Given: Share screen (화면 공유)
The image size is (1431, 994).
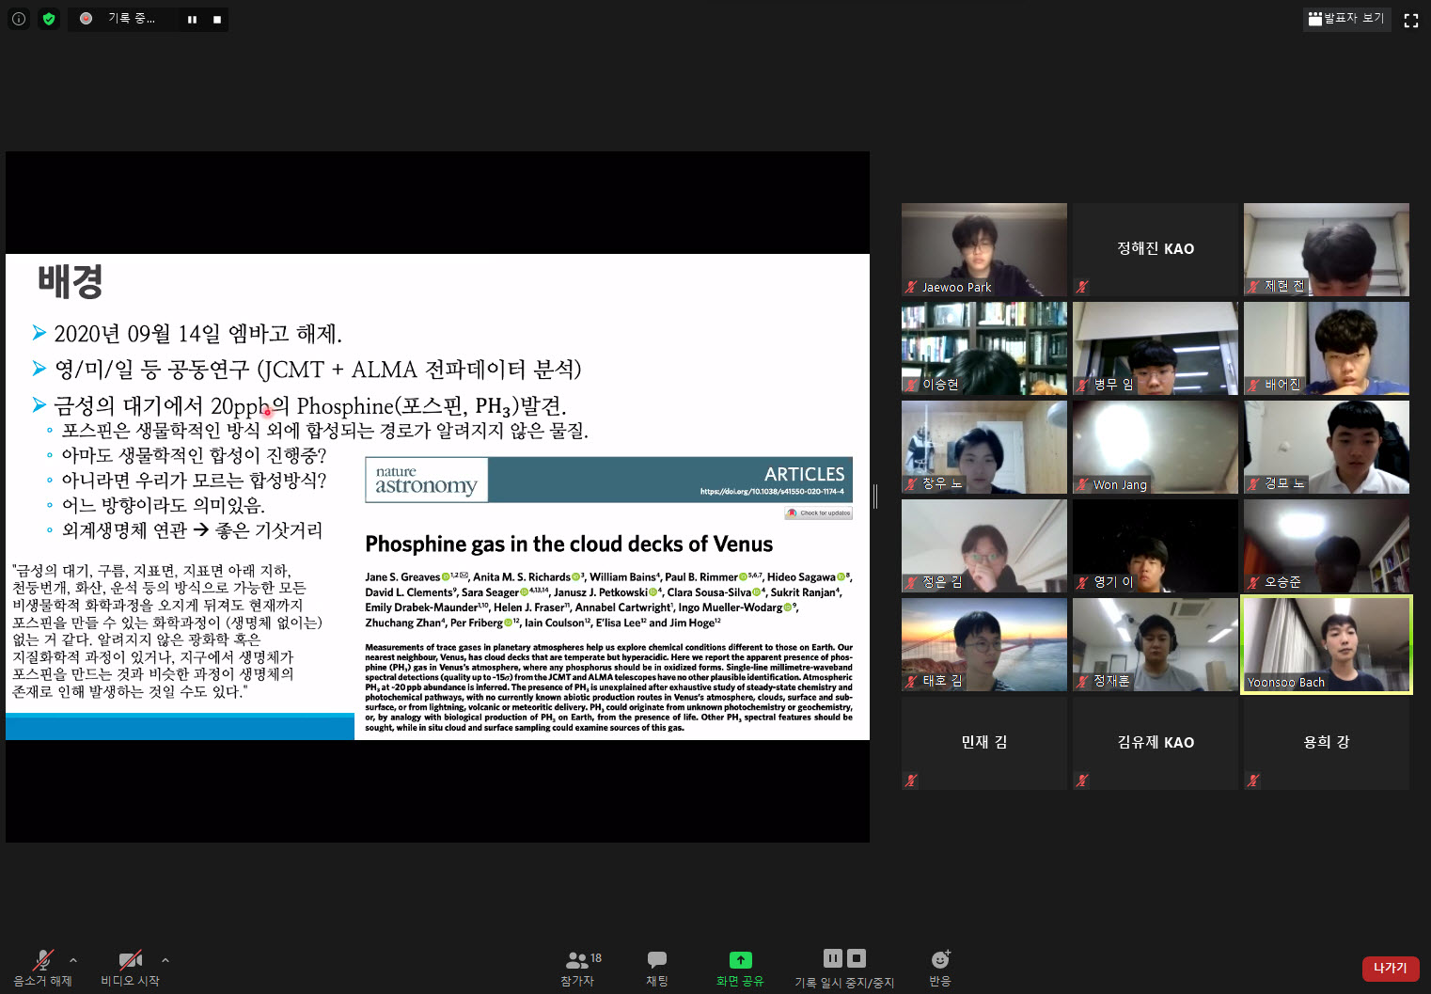Looking at the screenshot, I should [x=740, y=967].
